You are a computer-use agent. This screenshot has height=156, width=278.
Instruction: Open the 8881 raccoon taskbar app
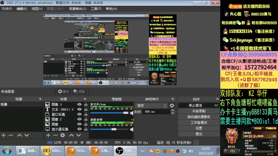(x=52, y=151)
